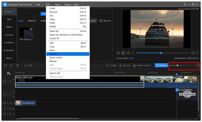Click the Length clock toolbar button

(x=111, y=66)
